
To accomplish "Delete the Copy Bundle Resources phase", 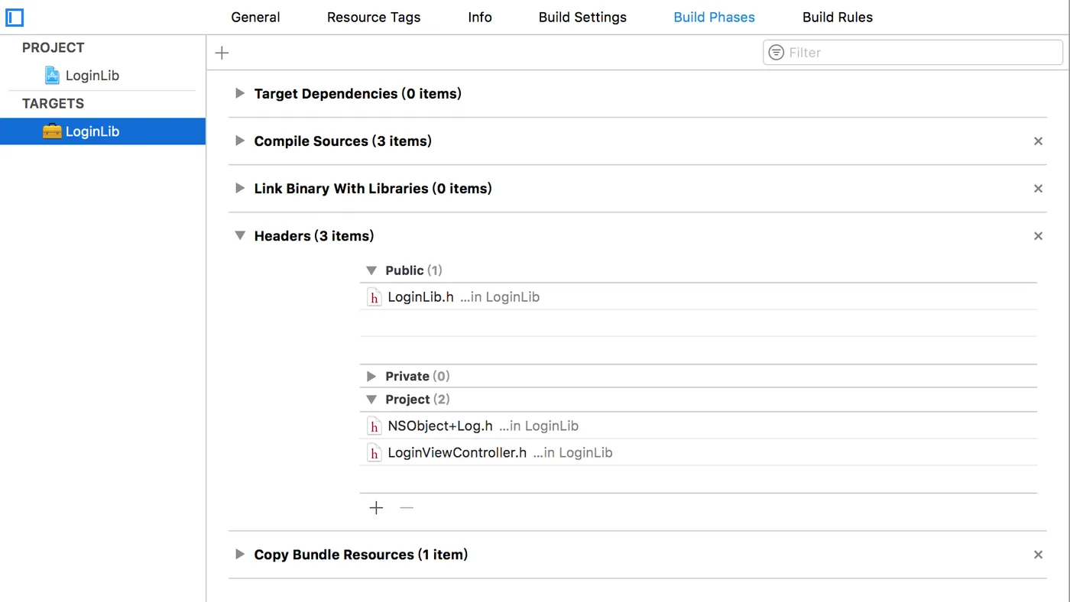I will [1038, 555].
